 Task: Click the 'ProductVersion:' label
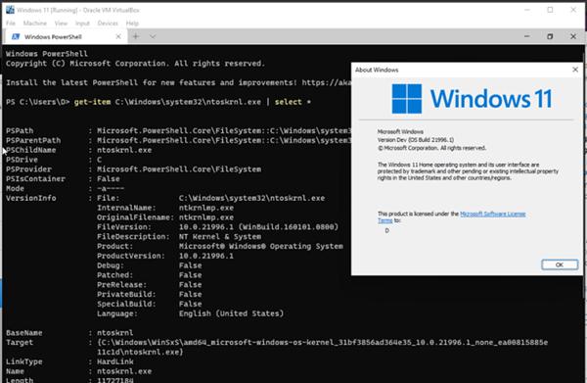click(x=131, y=256)
